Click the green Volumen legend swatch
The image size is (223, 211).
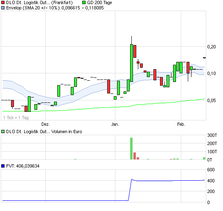tap(3, 132)
